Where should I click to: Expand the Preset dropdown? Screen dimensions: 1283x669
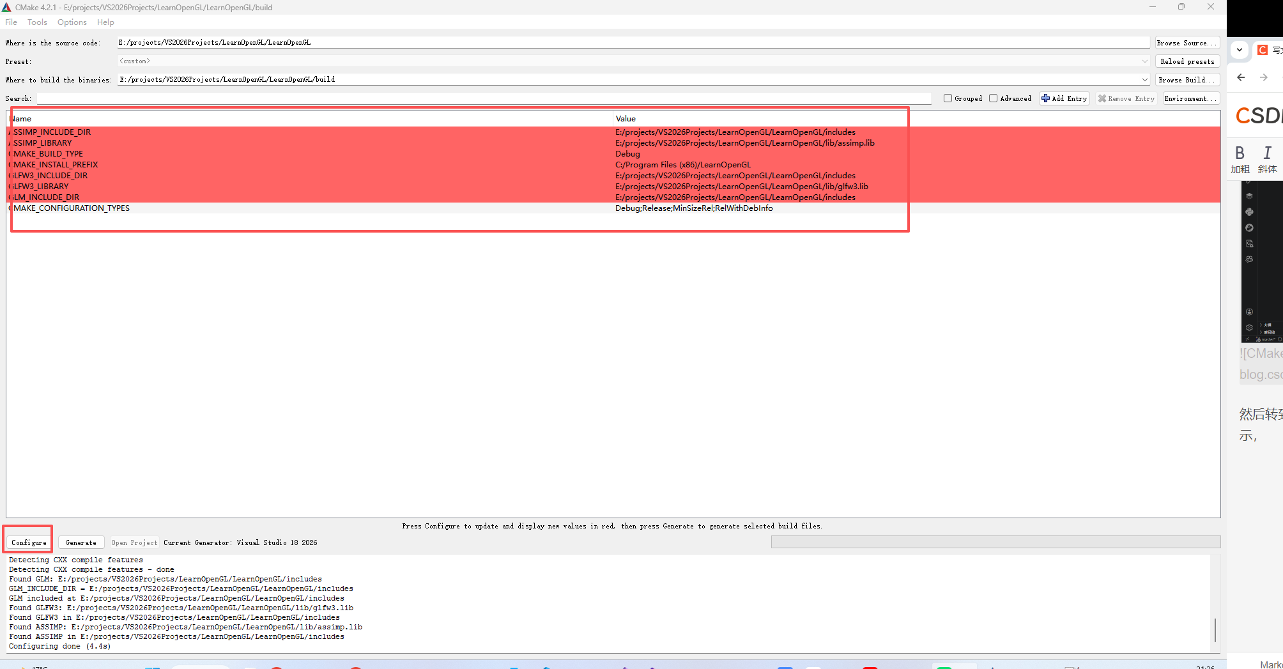click(x=1144, y=61)
